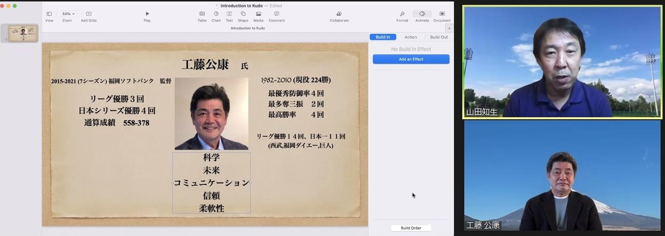
Task: Open the Zoom percentage dropdown
Action: click(68, 14)
